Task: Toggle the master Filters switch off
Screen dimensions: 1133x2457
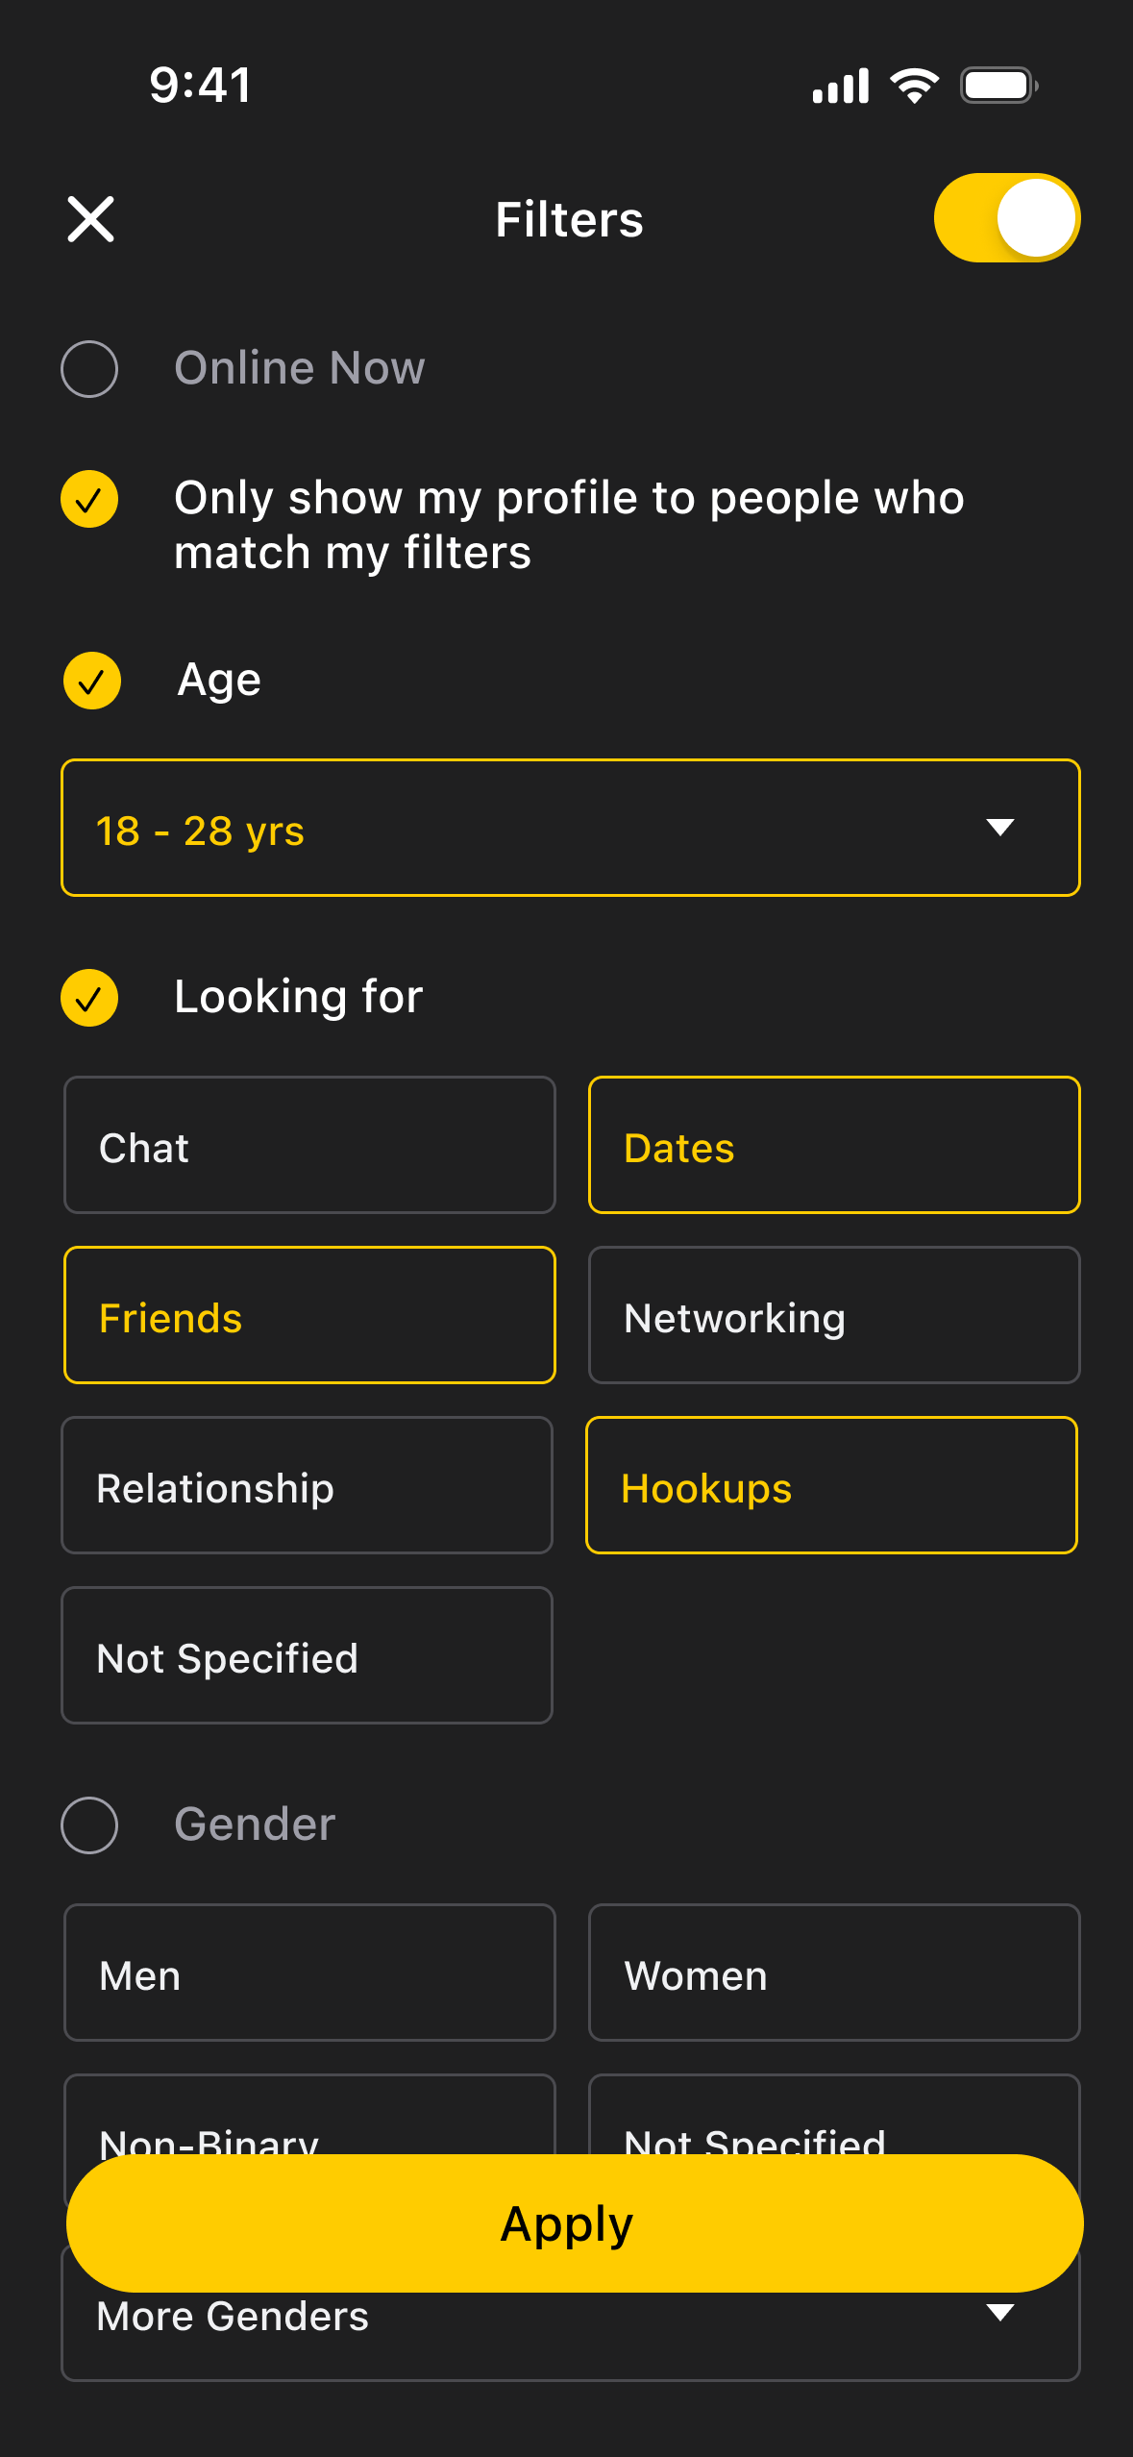Action: (1006, 218)
